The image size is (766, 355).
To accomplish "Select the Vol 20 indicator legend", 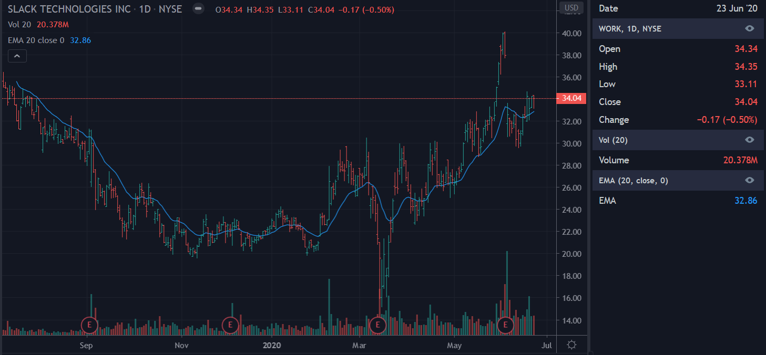I will pos(21,25).
